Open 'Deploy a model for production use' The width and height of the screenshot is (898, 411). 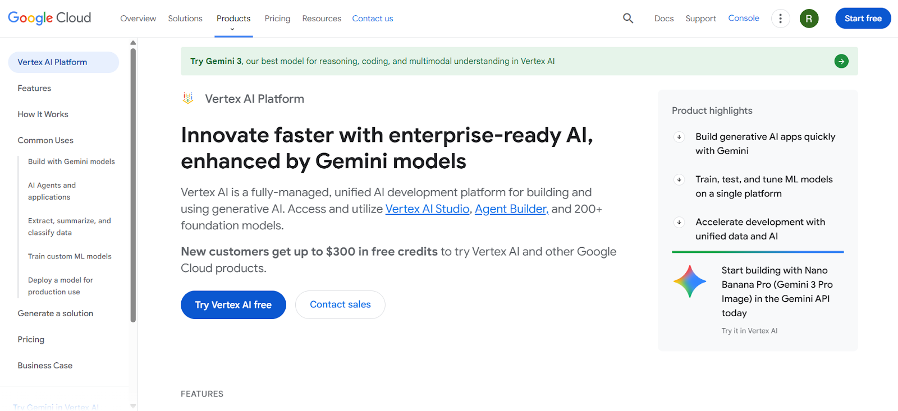pyautogui.click(x=61, y=286)
